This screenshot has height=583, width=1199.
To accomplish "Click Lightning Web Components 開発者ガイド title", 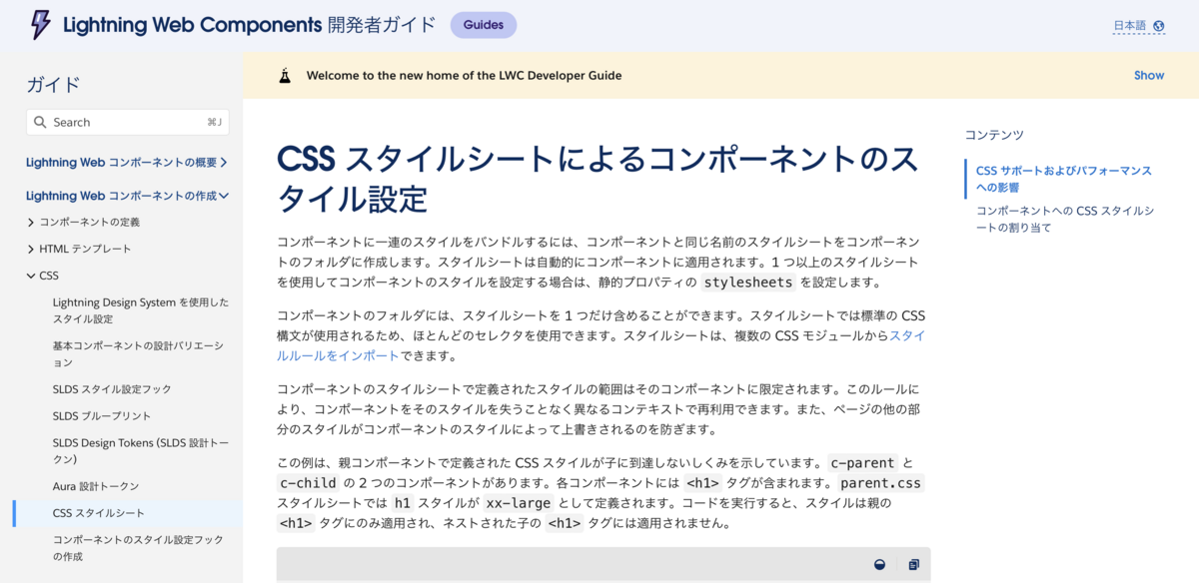I will click(x=249, y=25).
